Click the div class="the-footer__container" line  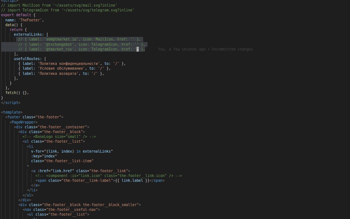click(52, 127)
